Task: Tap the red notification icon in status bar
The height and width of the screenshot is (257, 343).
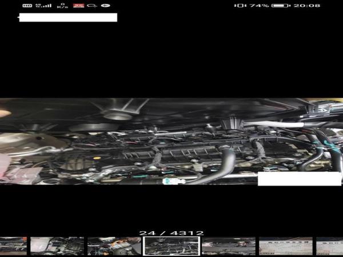Action: pyautogui.click(x=78, y=6)
